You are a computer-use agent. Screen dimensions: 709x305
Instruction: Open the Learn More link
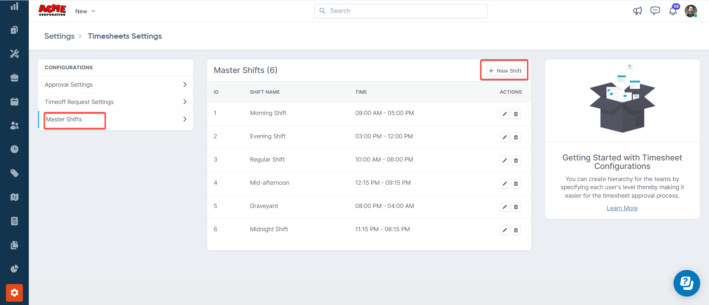(x=622, y=208)
